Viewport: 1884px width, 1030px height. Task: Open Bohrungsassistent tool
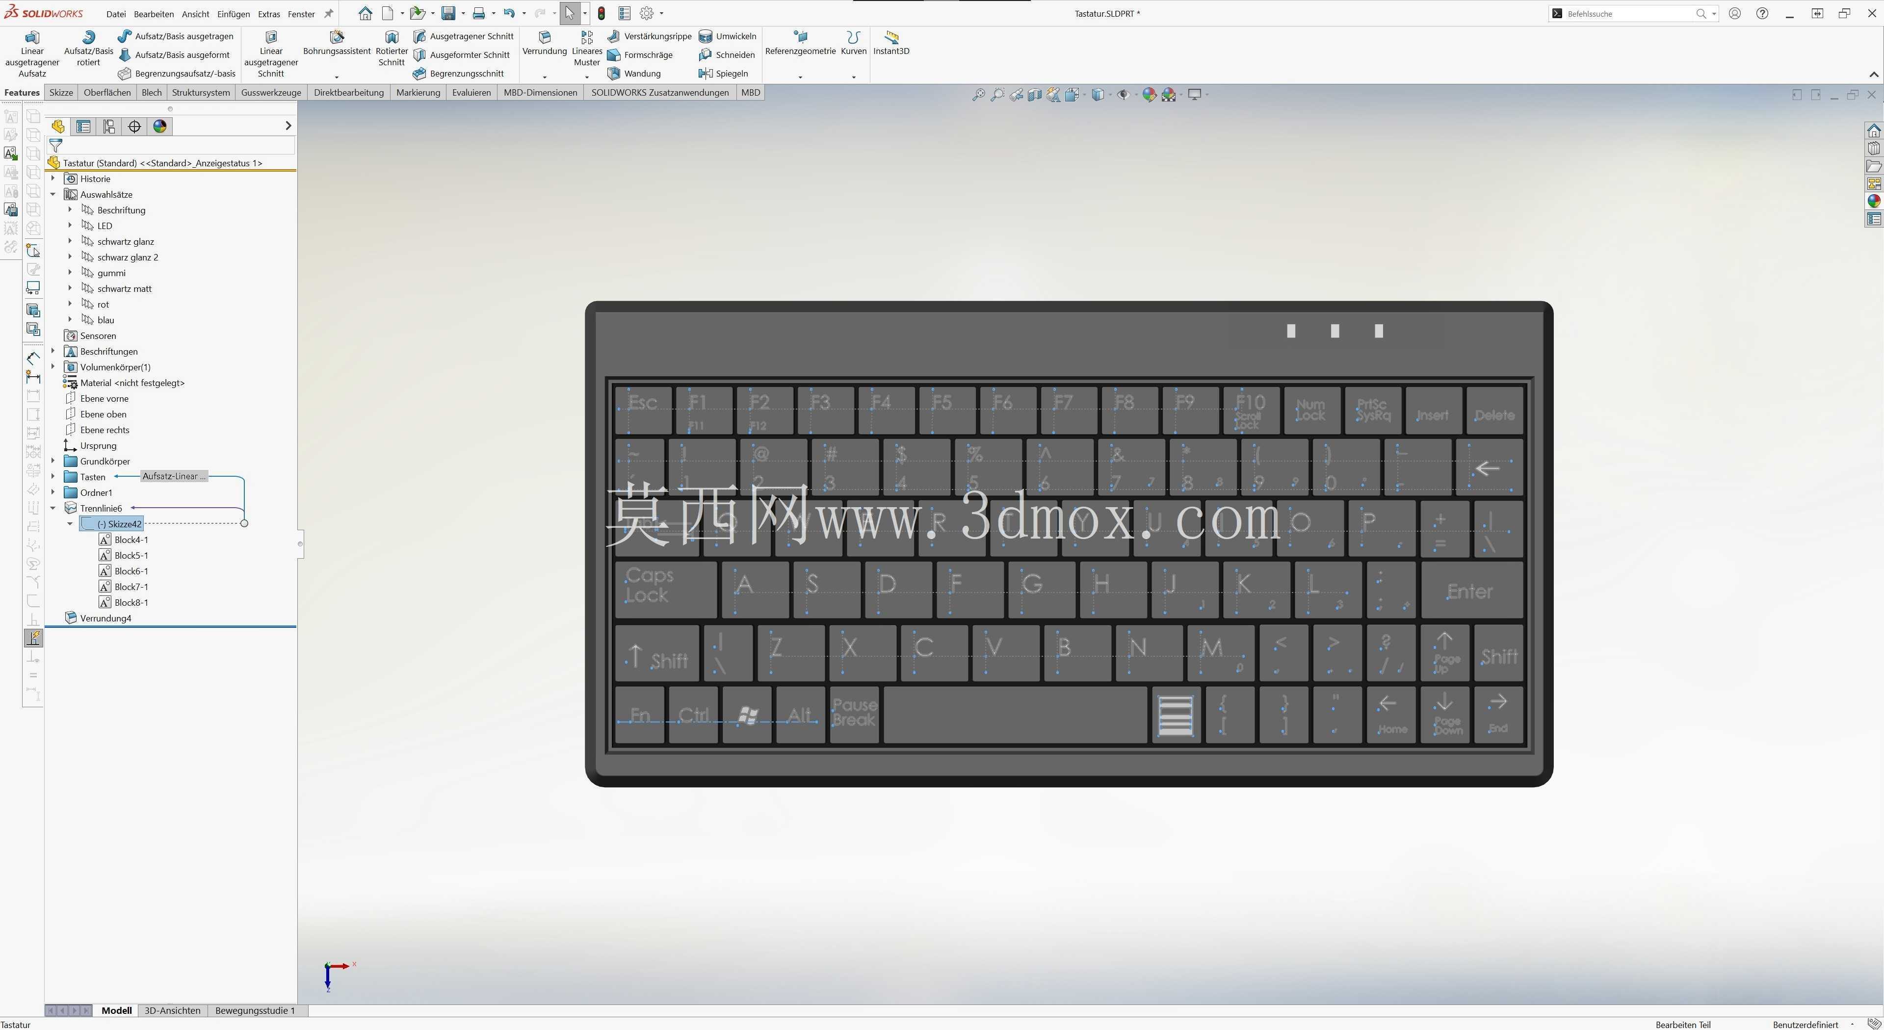(x=337, y=44)
